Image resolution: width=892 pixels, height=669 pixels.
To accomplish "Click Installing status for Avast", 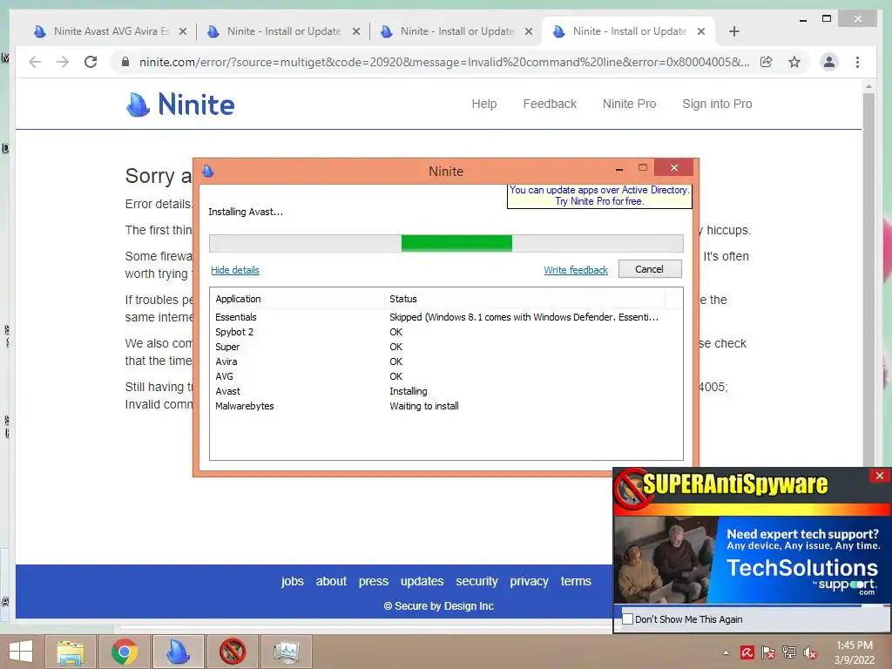I will [409, 391].
